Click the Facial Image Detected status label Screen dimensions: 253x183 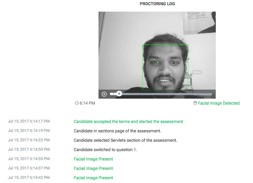pos(219,103)
